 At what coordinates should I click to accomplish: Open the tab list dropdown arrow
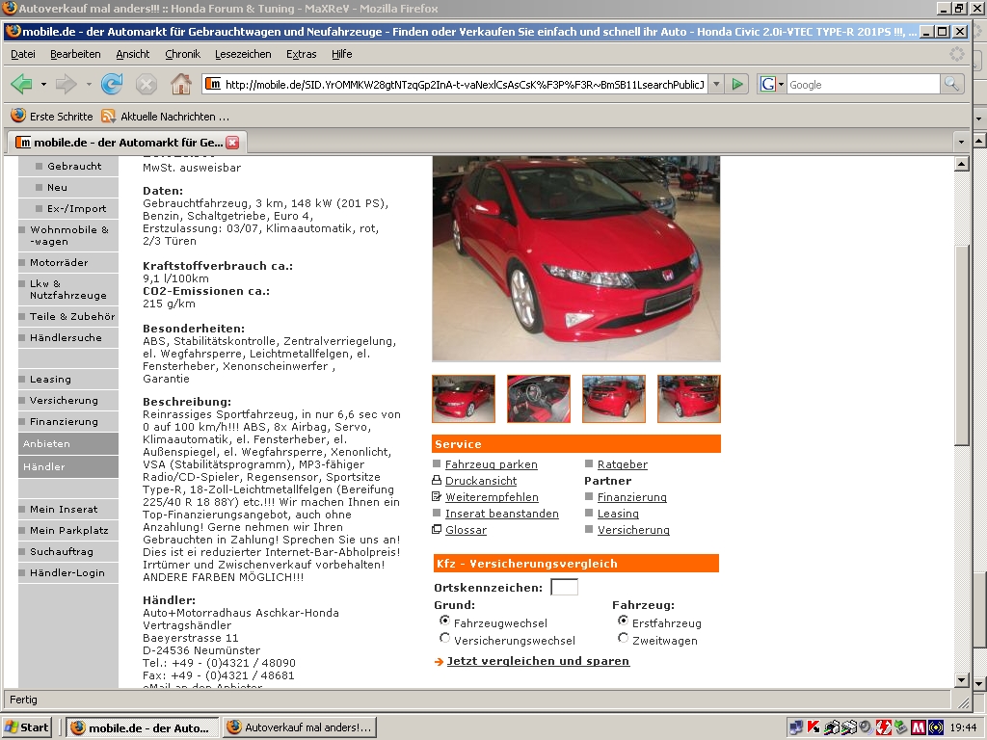click(x=961, y=143)
